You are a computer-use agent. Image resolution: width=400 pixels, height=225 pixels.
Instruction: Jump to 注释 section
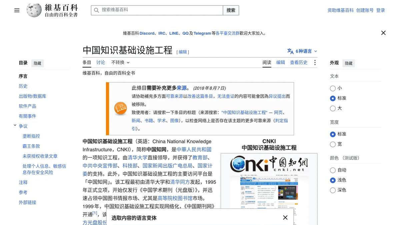pyautogui.click(x=23, y=182)
